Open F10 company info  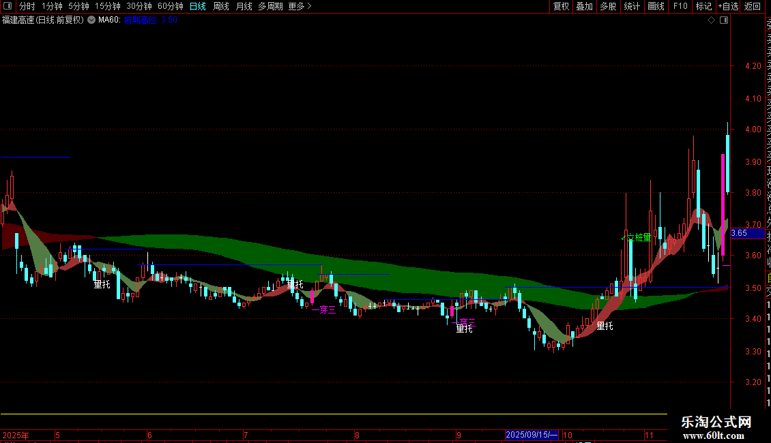680,6
